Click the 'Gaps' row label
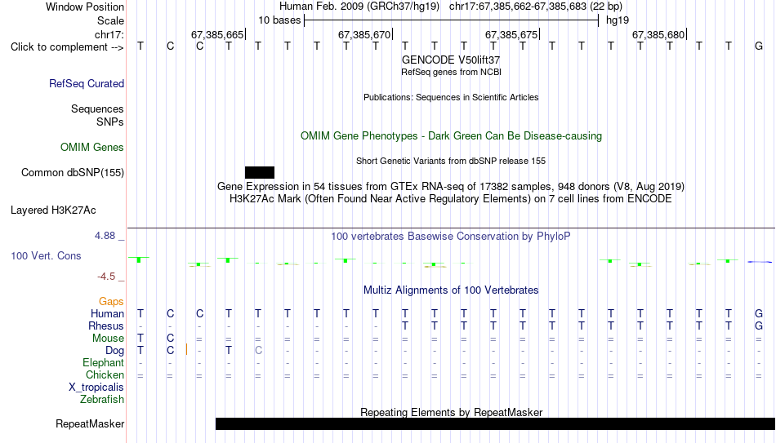This screenshot has width=776, height=443. coord(111,302)
